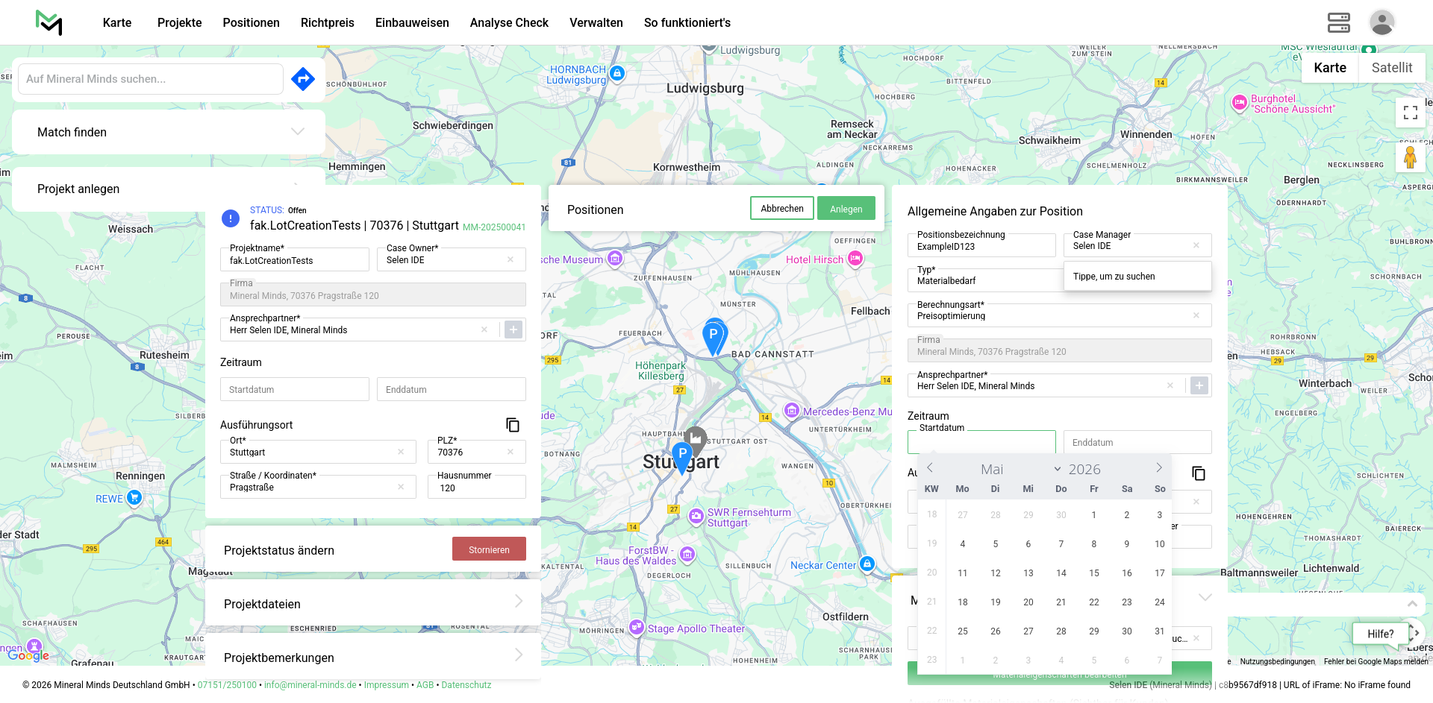
Task: Switch map to Satellit view
Action: (x=1391, y=68)
